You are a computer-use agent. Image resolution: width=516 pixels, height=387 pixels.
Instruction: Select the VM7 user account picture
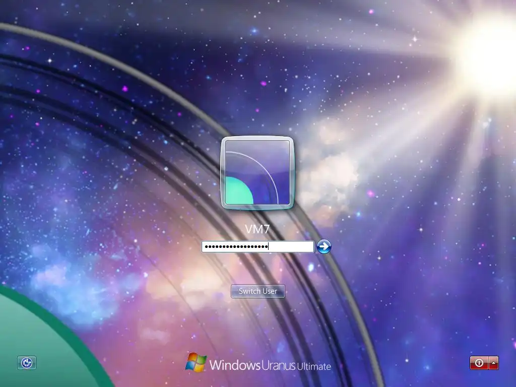point(257,173)
